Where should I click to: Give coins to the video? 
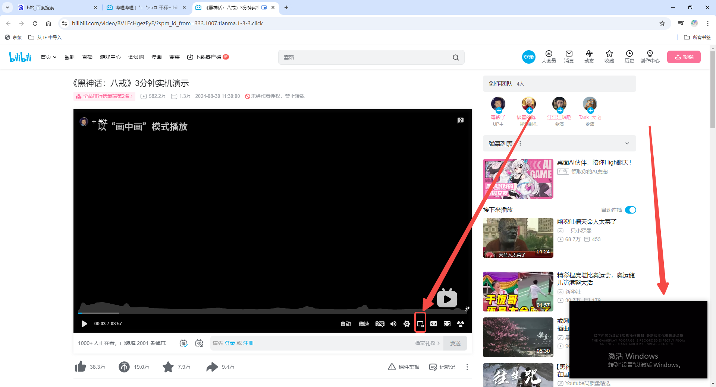(124, 367)
